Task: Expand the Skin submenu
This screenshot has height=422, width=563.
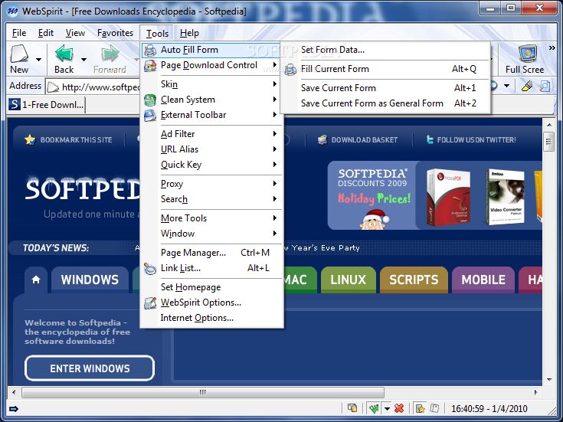Action: pyautogui.click(x=213, y=84)
